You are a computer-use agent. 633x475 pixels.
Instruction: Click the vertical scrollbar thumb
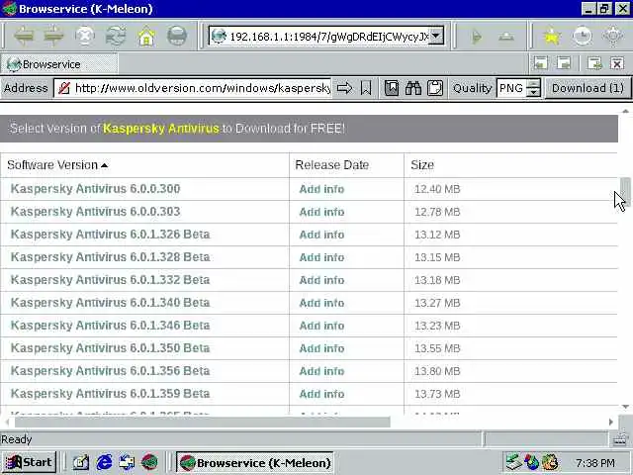625,191
